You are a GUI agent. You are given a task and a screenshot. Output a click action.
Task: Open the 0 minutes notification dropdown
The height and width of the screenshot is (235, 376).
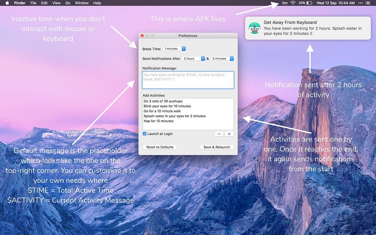pos(222,59)
